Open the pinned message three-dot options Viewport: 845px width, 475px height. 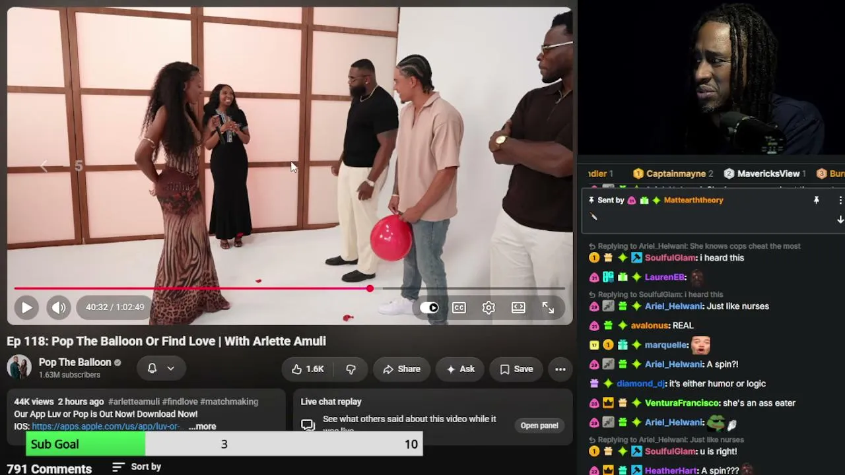(x=840, y=201)
